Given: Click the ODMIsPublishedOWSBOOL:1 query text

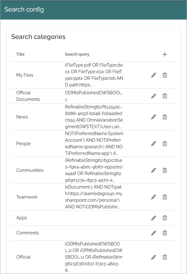Looking at the screenshot, I should (x=94, y=96).
